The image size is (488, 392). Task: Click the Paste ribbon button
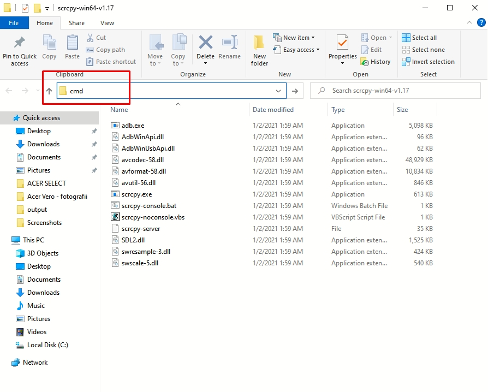pyautogui.click(x=72, y=47)
